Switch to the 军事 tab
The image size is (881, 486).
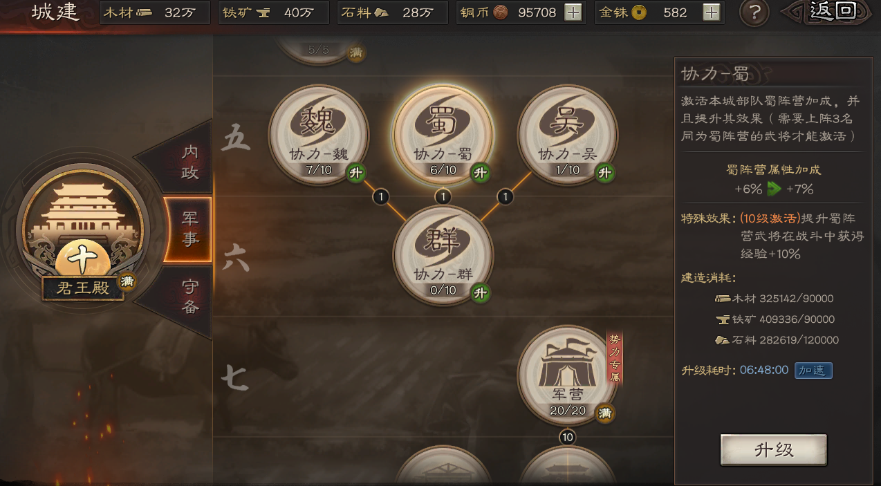pyautogui.click(x=188, y=230)
